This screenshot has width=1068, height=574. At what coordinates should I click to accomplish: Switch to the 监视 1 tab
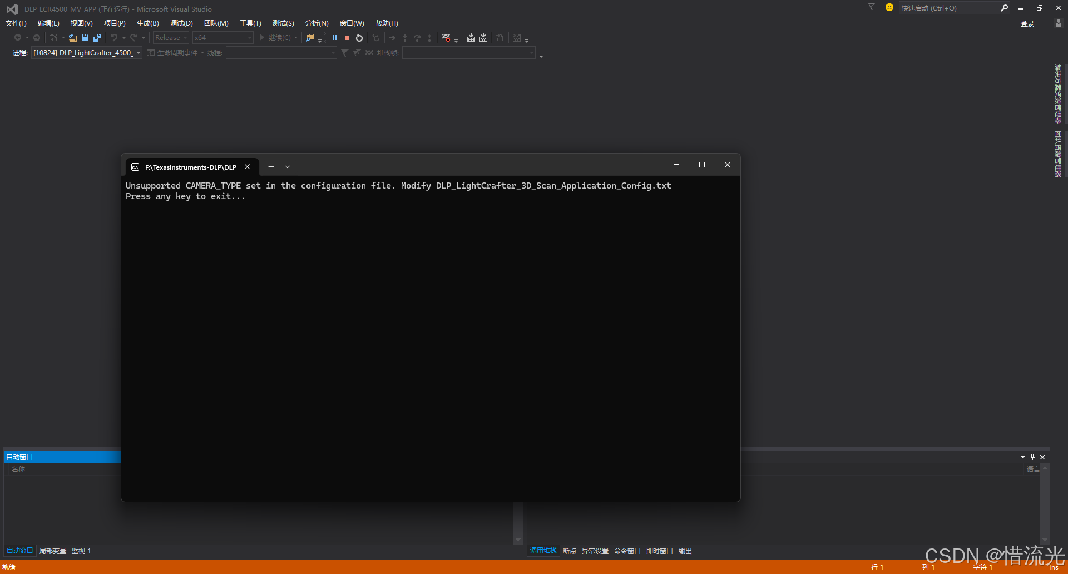coord(81,551)
